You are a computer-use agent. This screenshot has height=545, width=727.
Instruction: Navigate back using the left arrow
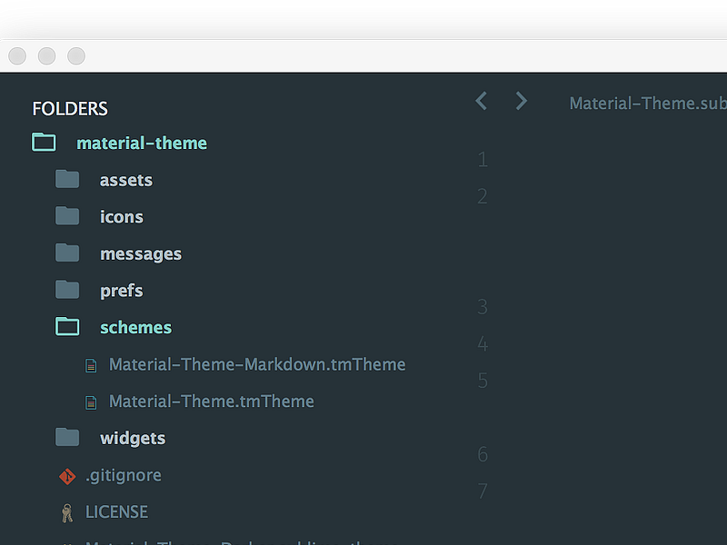pos(481,101)
